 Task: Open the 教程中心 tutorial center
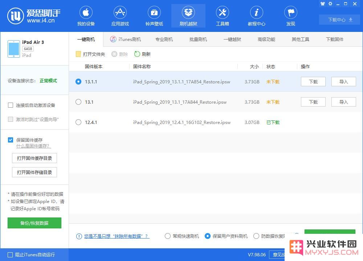[x=257, y=16]
